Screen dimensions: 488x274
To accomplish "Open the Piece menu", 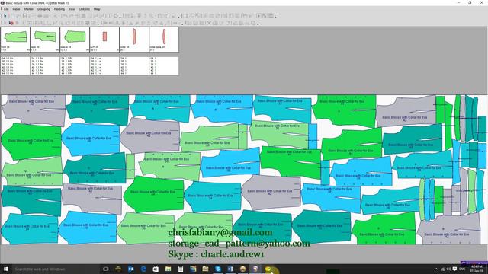I will 16,9.
